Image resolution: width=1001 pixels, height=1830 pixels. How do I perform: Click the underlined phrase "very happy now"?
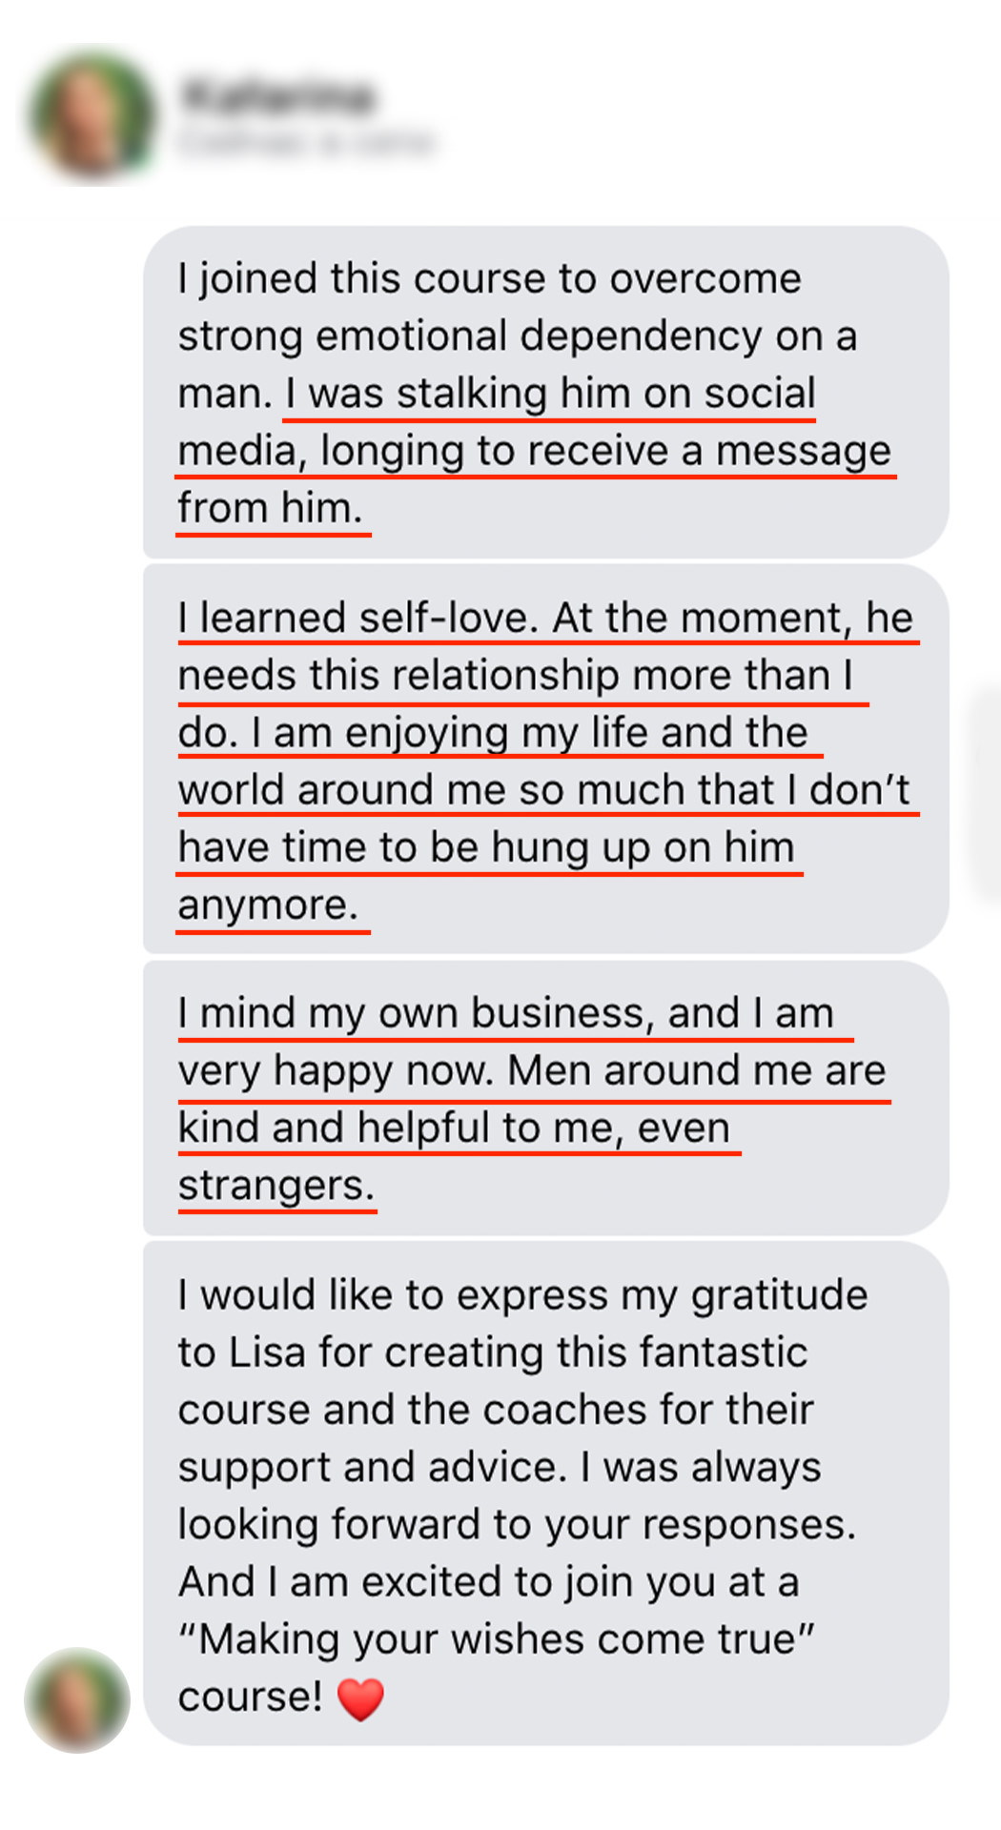(336, 1071)
